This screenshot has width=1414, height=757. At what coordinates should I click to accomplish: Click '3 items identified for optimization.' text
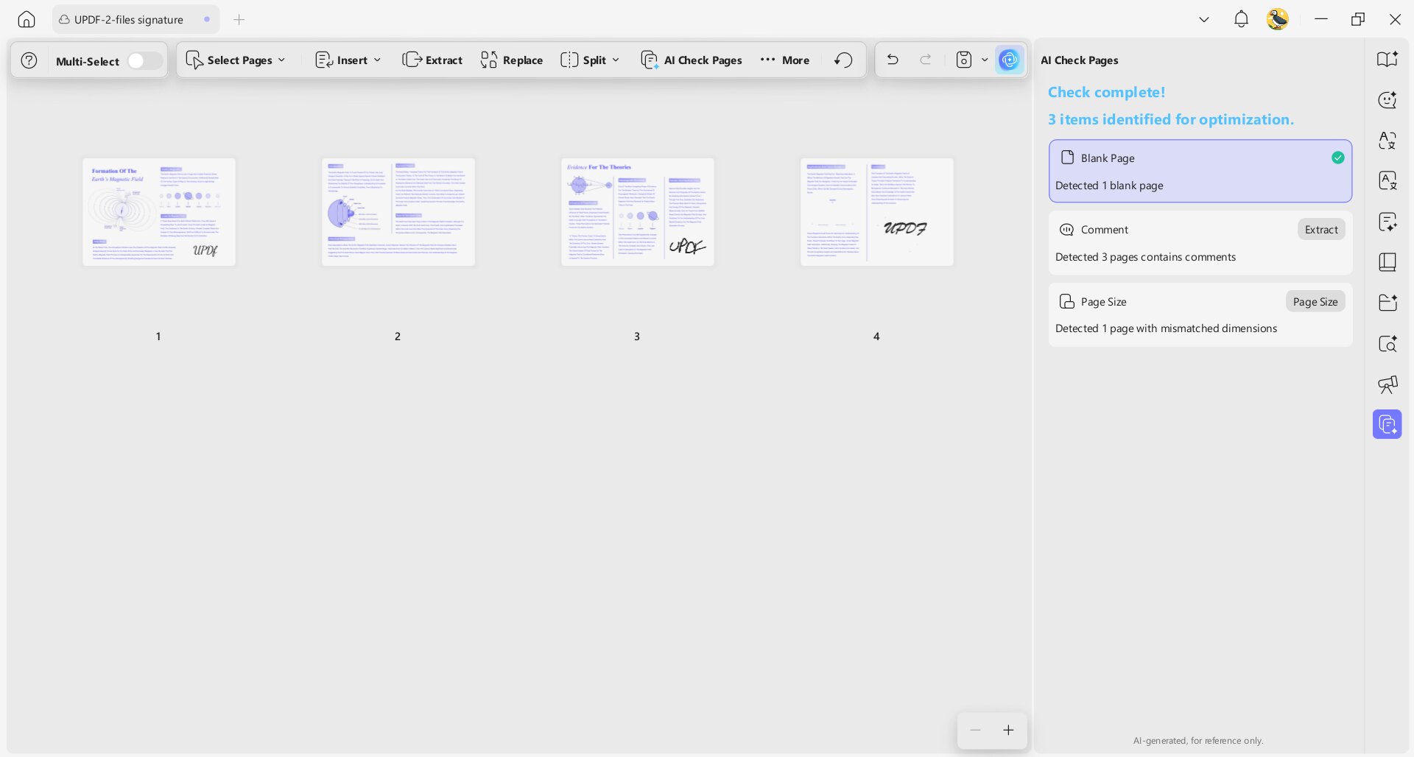point(1170,119)
